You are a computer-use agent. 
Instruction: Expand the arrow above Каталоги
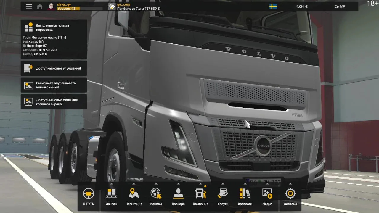click(x=245, y=184)
